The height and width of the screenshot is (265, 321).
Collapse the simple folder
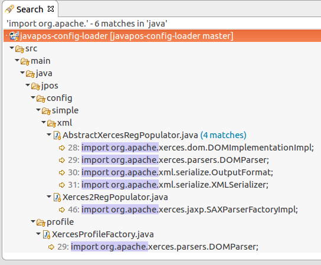[x=38, y=110]
